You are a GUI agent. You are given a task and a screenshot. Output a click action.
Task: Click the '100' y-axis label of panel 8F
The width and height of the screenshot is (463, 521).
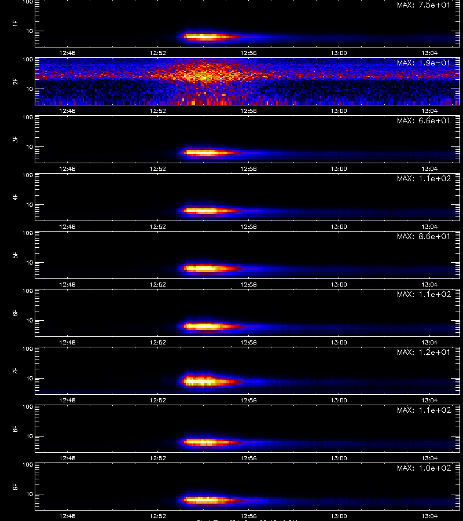pyautogui.click(x=28, y=407)
